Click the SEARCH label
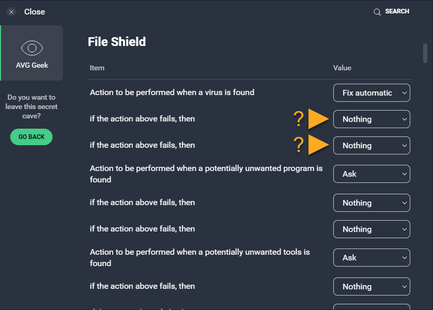This screenshot has height=310, width=433. pos(397,11)
